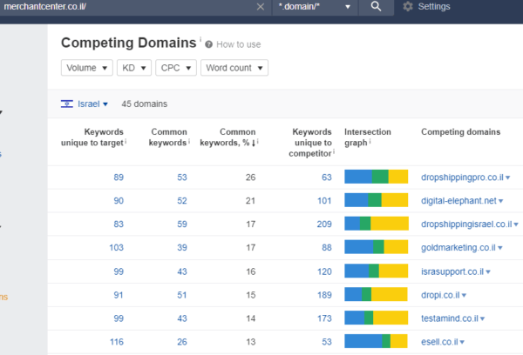Click unique-to-target value 116
Image resolution: width=523 pixels, height=355 pixels.
tap(117, 342)
